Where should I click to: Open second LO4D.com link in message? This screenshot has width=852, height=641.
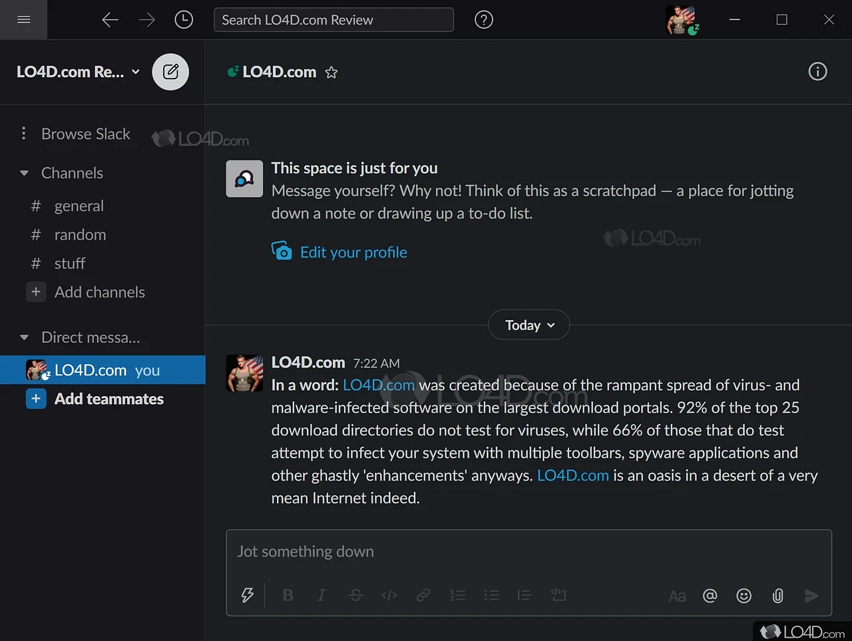tap(573, 475)
